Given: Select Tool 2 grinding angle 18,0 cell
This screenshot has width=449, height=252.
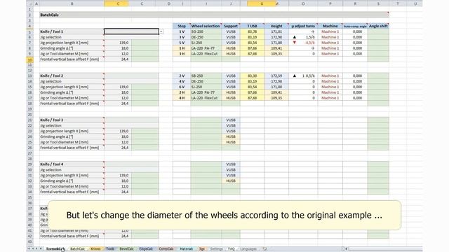Looking at the screenshot, I should point(118,92).
